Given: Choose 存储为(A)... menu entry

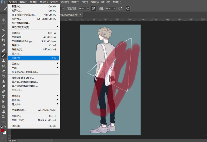Looking at the screenshot, I should 18,49.
